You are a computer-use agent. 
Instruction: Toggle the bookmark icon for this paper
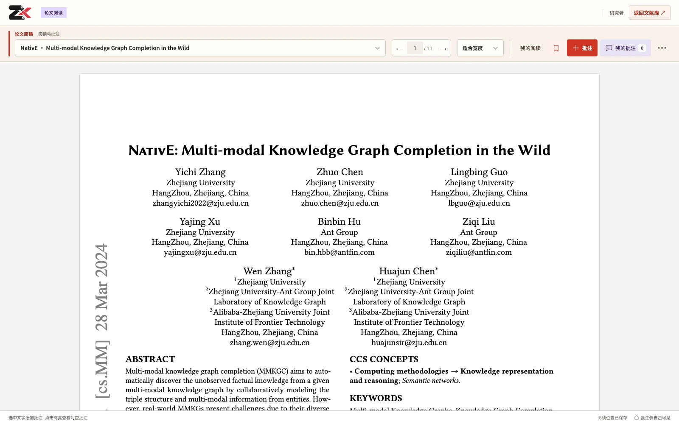[x=556, y=48]
